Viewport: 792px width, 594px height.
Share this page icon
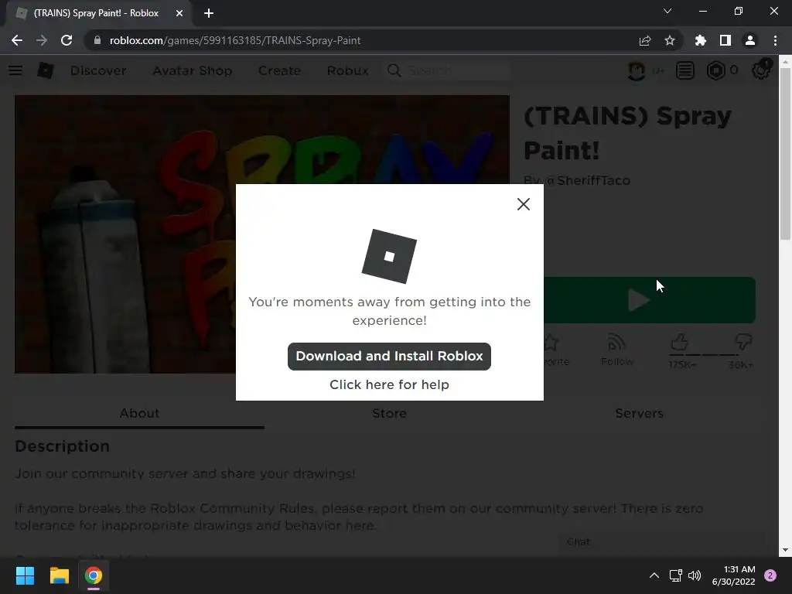tap(645, 40)
